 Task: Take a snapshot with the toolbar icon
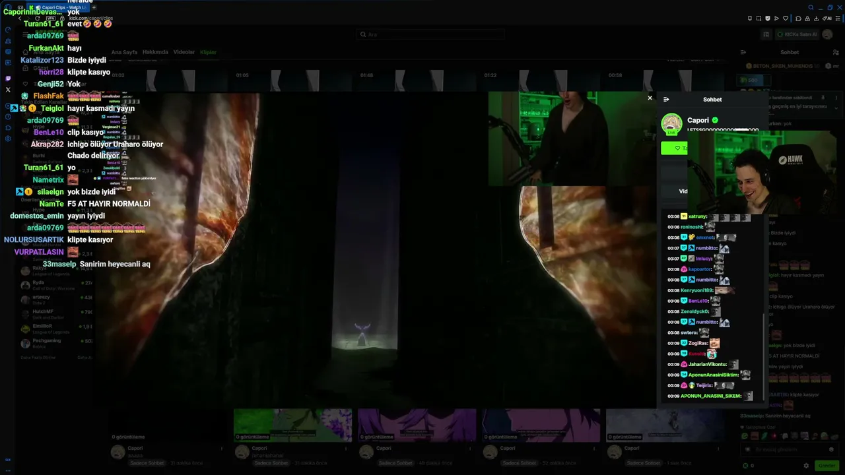pyautogui.click(x=759, y=18)
